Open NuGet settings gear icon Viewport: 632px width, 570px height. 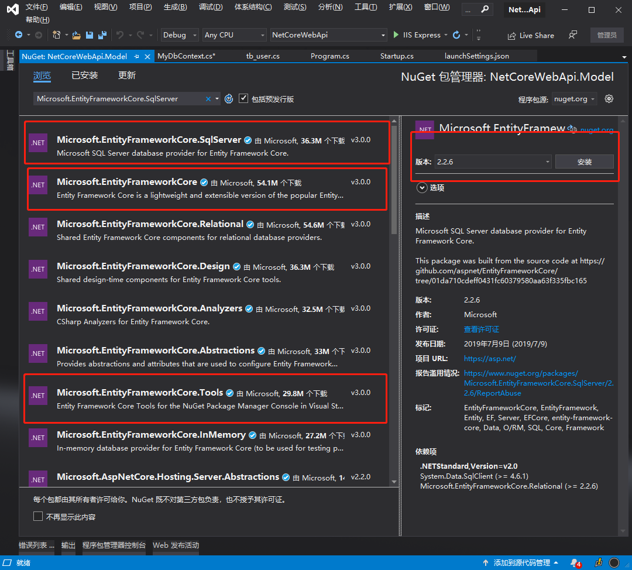click(609, 99)
